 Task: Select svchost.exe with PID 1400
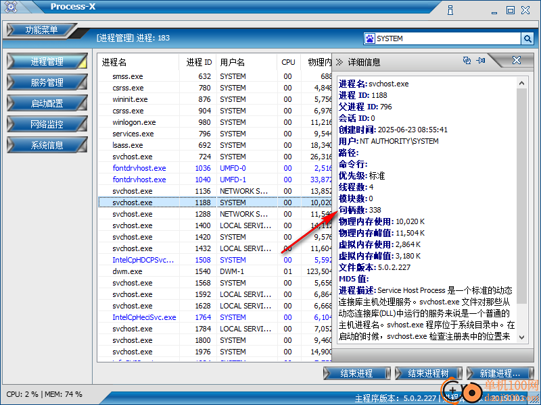[x=214, y=225]
